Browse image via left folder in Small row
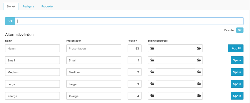Image resolution: width=250 pixels, height=103 pixels. click(152, 60)
